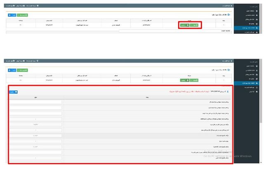Click the second amount input field in the details table

[x=35, y=108]
